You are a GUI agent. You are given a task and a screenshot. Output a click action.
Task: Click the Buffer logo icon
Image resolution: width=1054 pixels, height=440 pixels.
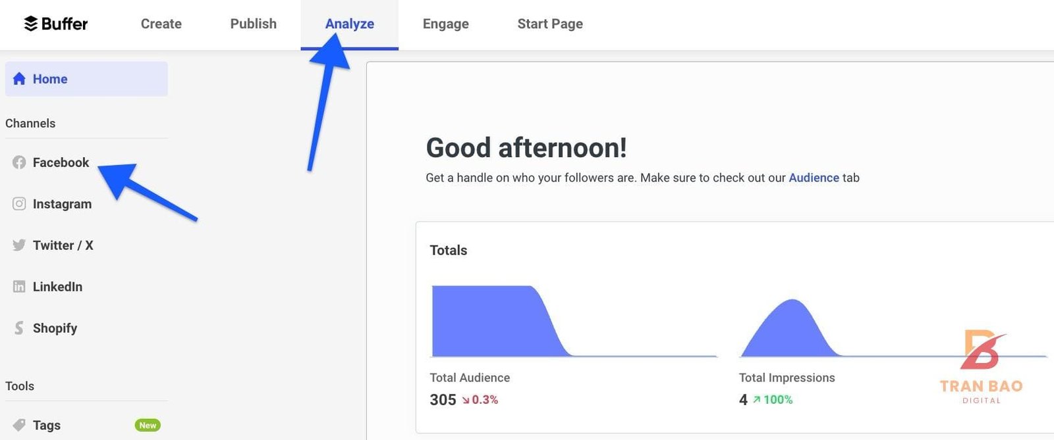pos(31,24)
